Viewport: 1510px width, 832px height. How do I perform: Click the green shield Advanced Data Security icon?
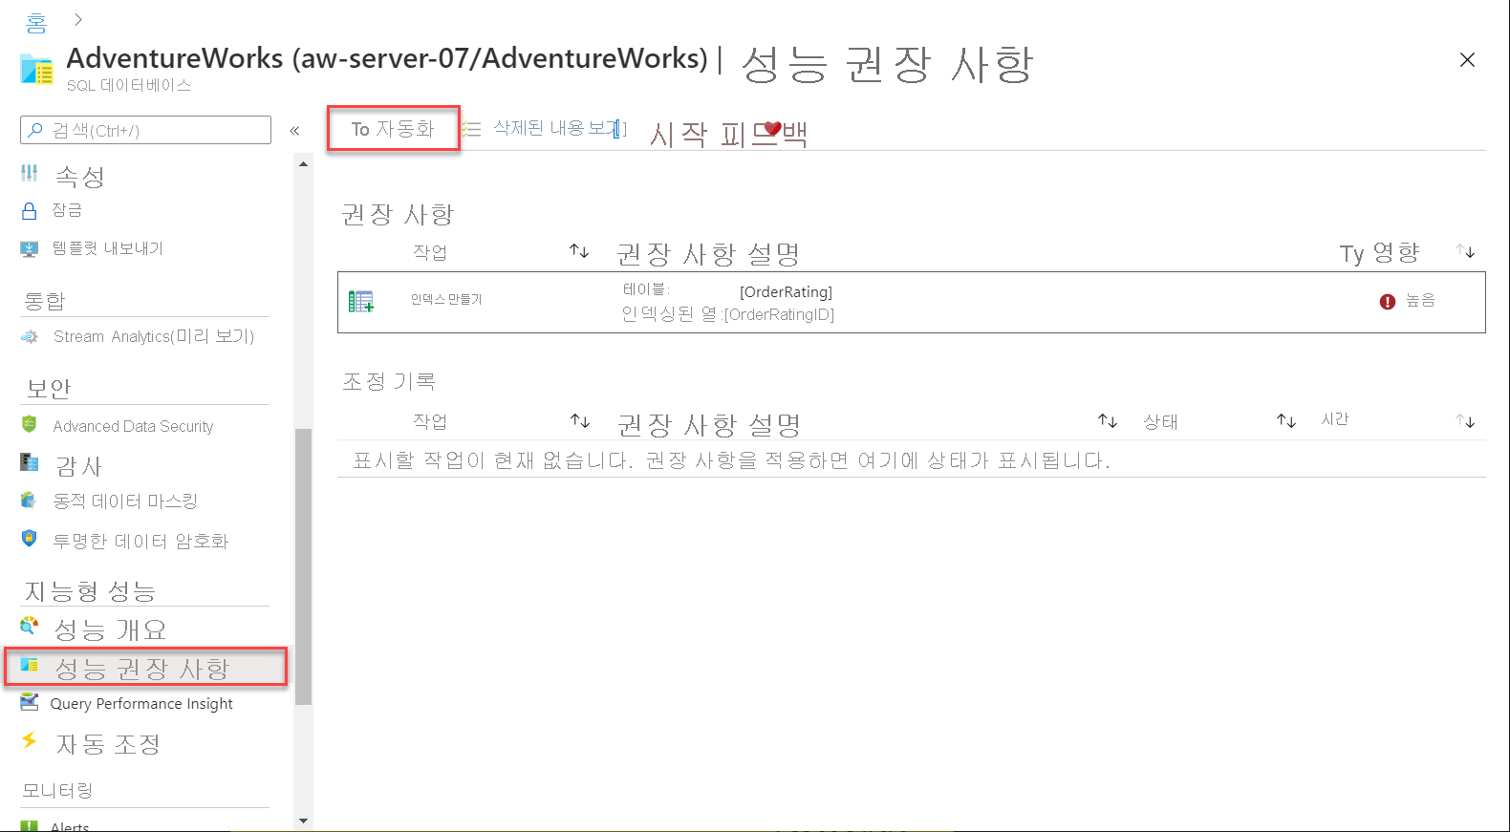(30, 423)
